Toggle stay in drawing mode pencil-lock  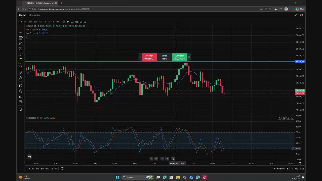coord(21,91)
